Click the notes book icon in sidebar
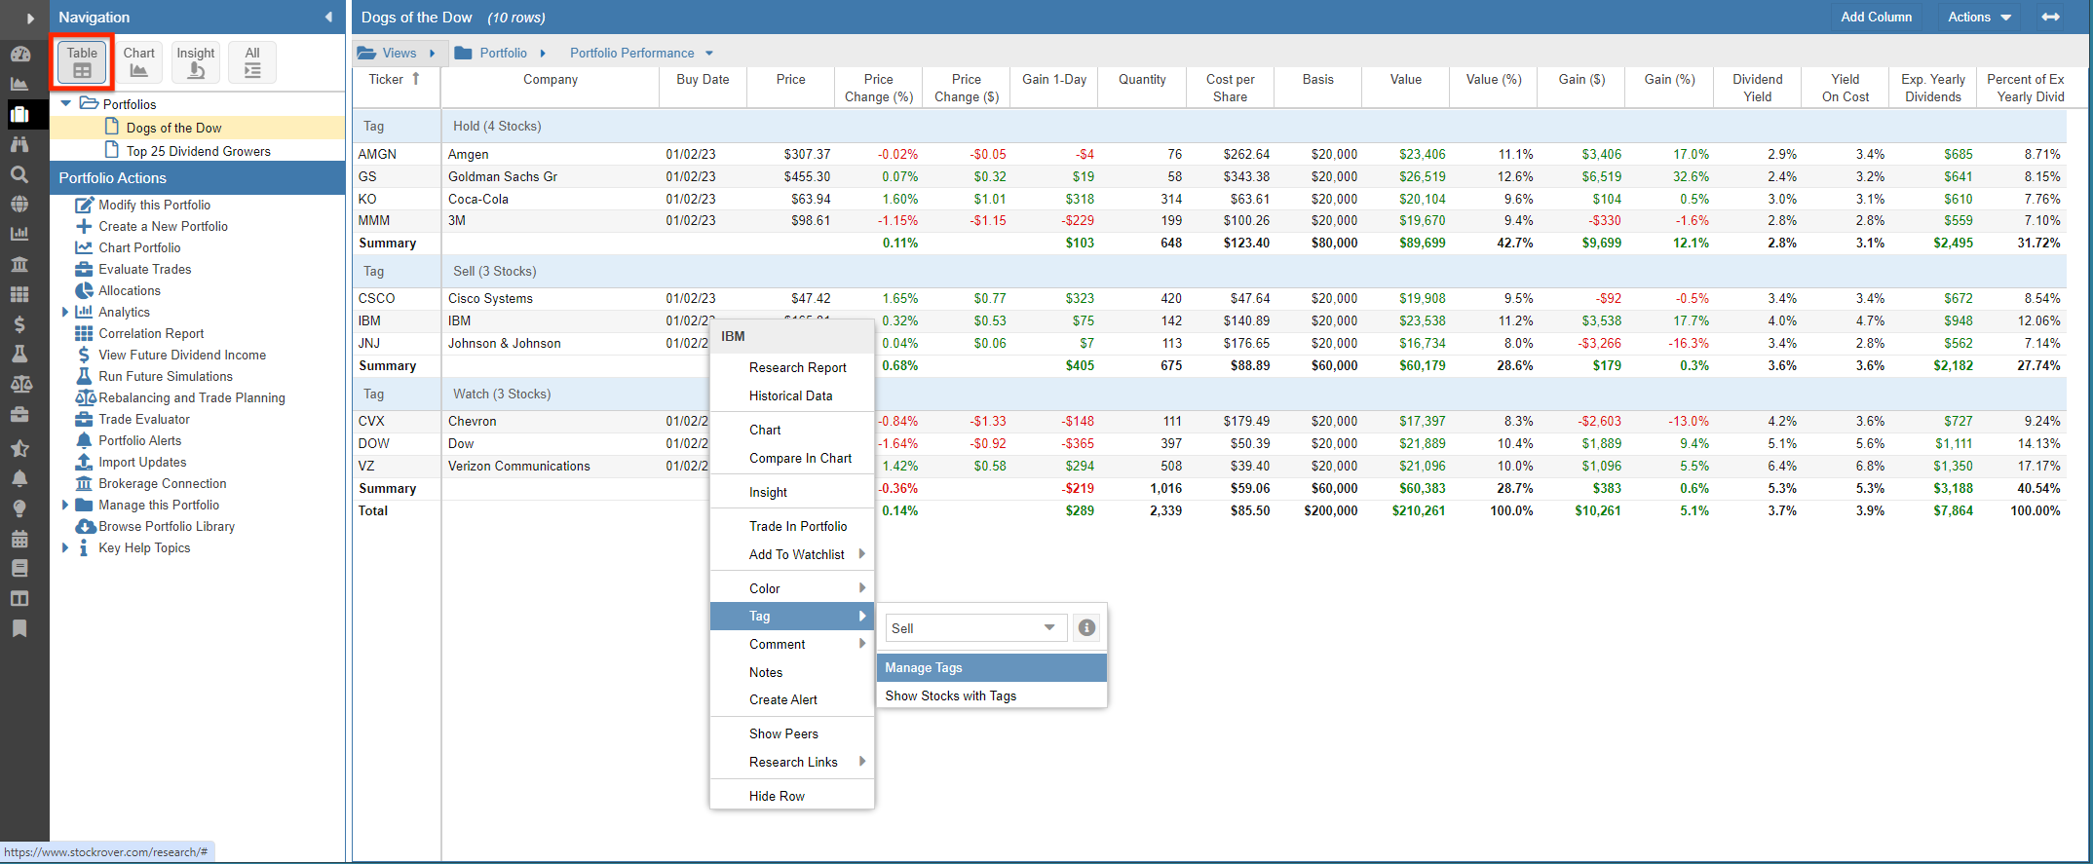Image resolution: width=2093 pixels, height=864 pixels. pyautogui.click(x=19, y=568)
